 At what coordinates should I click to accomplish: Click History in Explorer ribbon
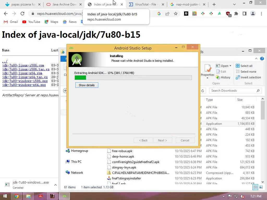coord(223,77)
